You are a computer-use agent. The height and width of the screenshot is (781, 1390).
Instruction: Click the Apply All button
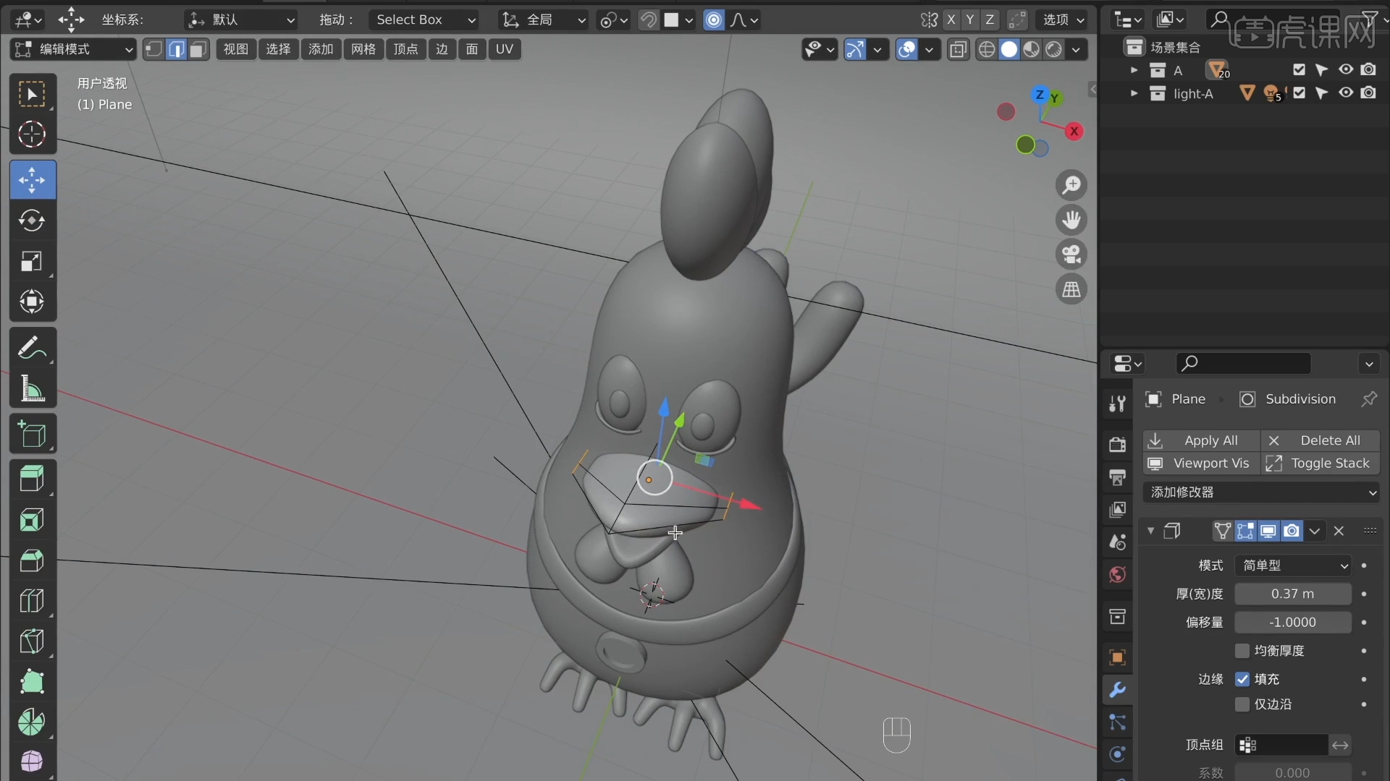click(x=1202, y=440)
